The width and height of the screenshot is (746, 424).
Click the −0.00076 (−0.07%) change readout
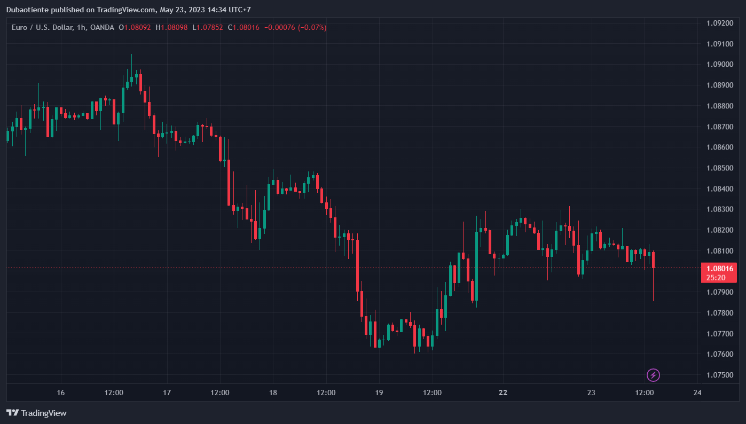click(x=296, y=27)
